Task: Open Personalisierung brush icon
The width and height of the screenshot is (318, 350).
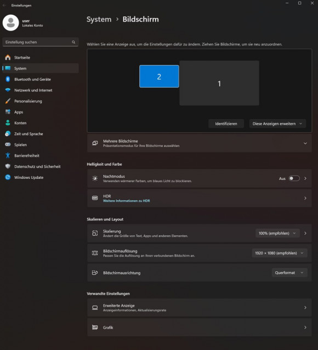Action: [8, 101]
